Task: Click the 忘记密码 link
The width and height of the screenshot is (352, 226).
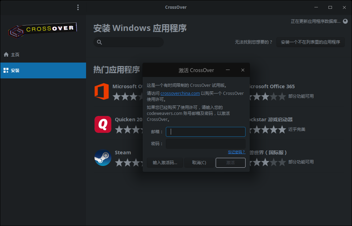Action: 236,152
